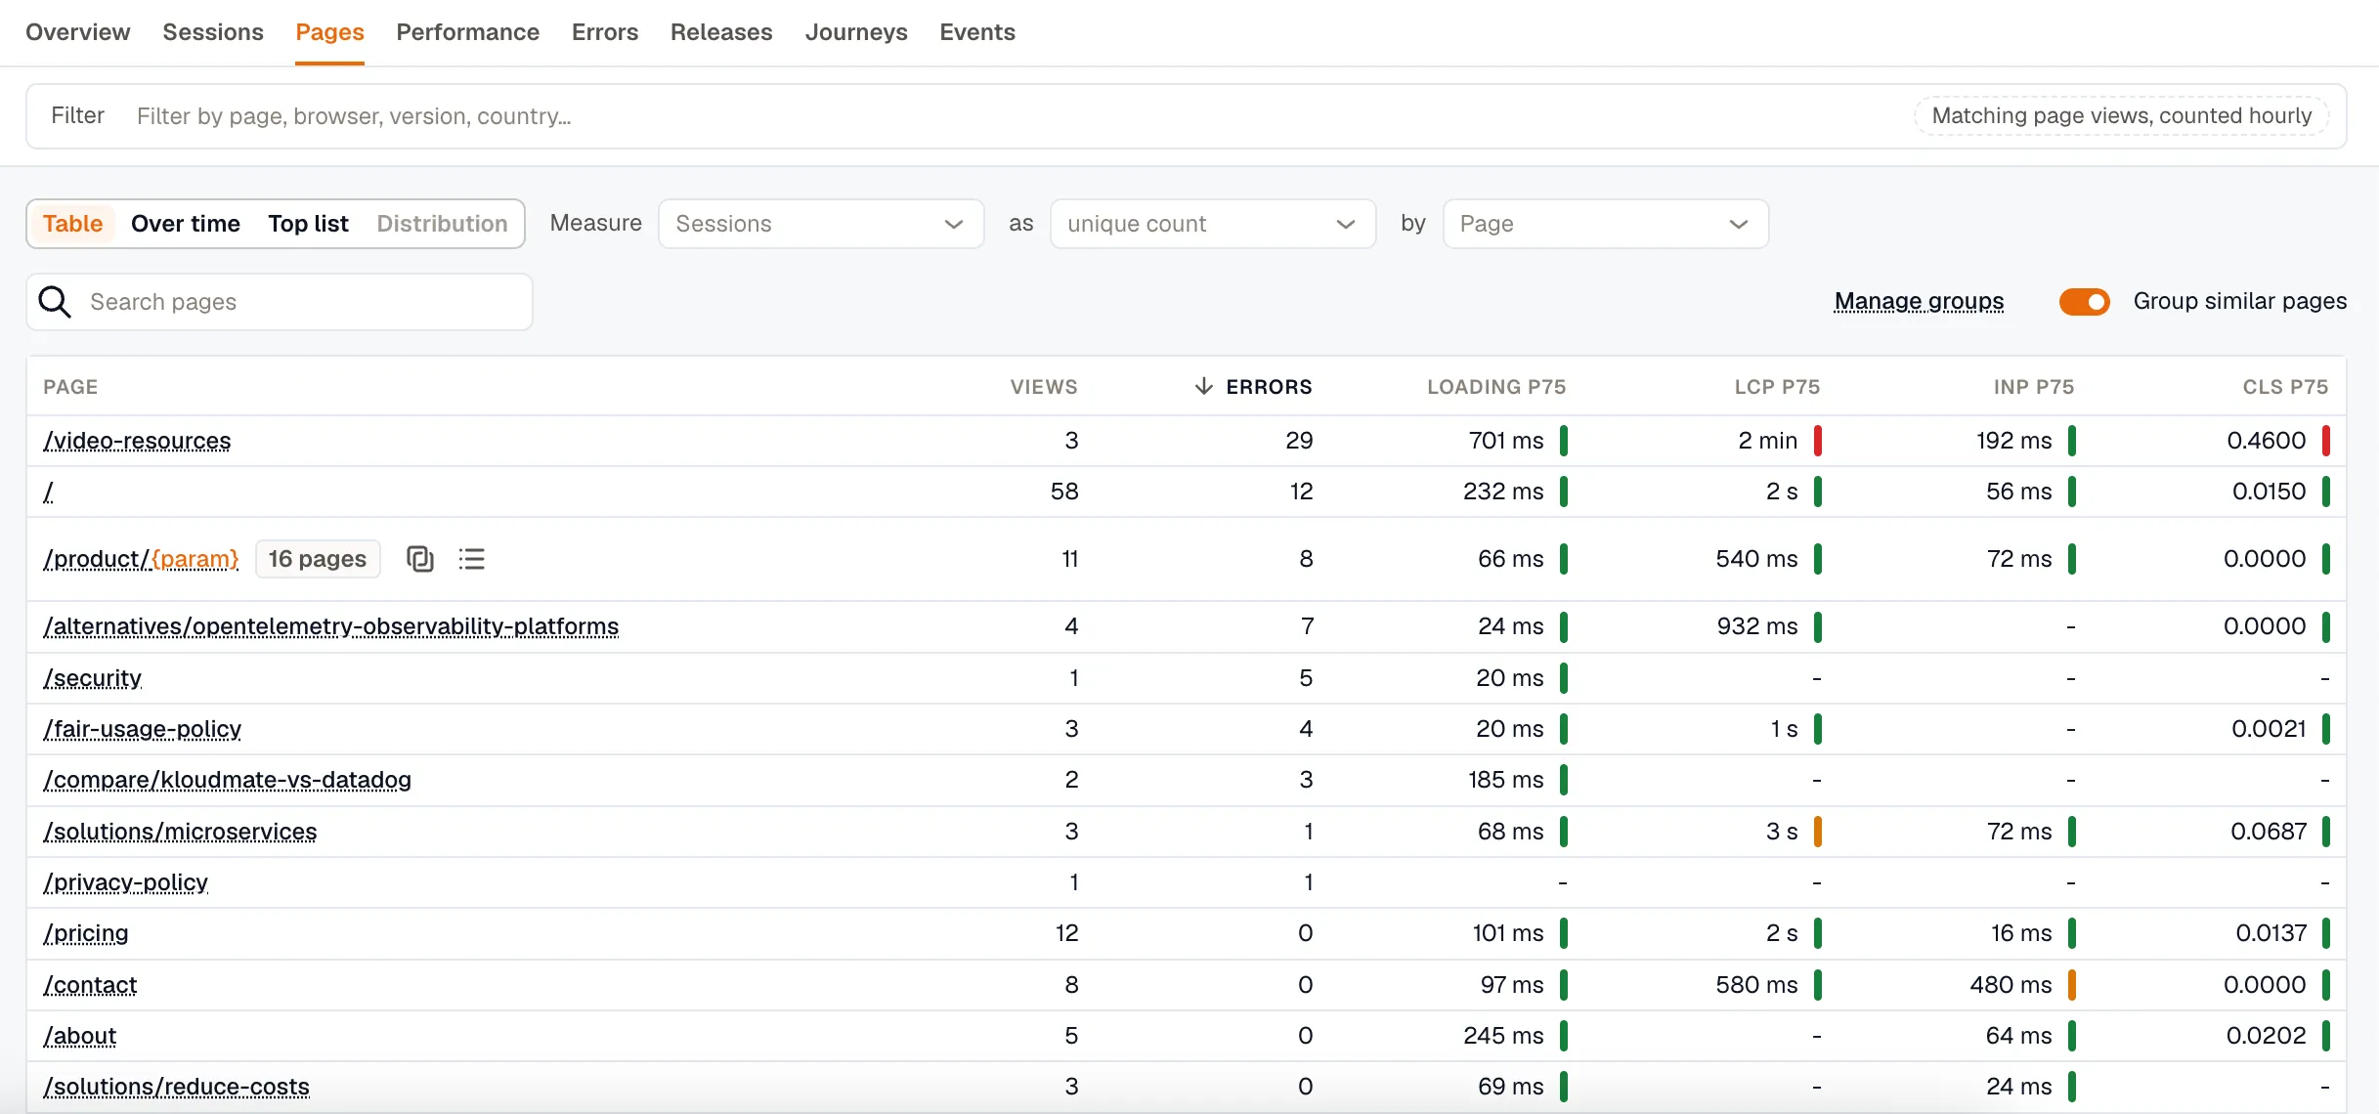Click the sort arrow beside ERRORS header

tap(1203, 386)
